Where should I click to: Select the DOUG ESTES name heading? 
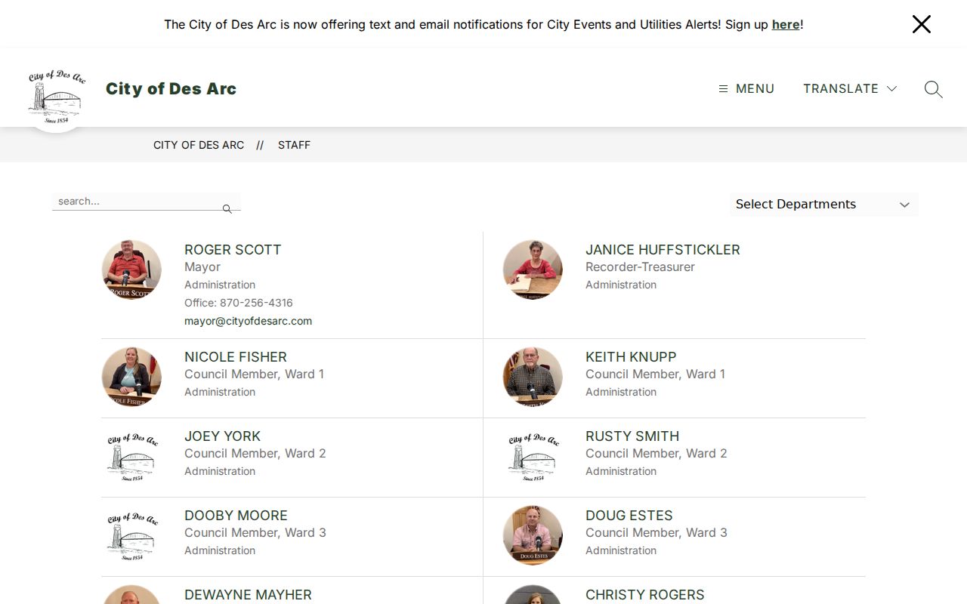629,516
